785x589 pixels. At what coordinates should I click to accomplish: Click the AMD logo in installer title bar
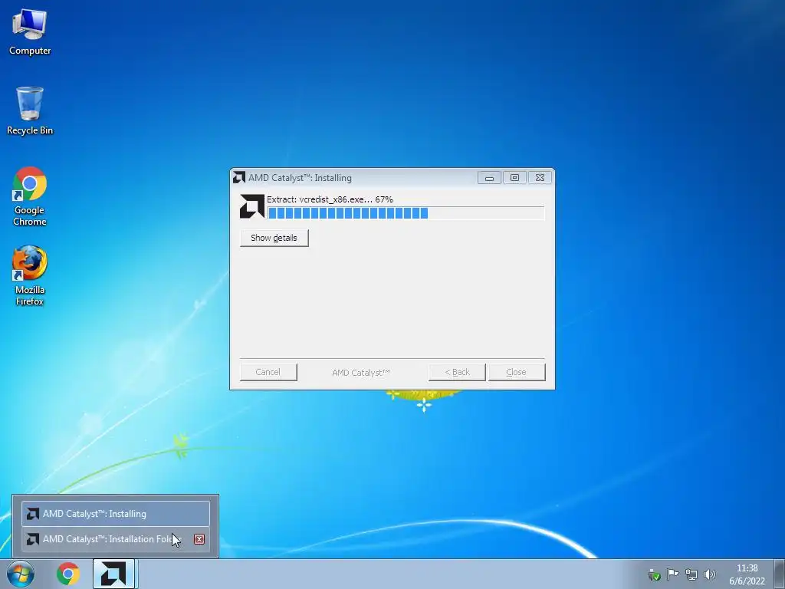click(239, 178)
